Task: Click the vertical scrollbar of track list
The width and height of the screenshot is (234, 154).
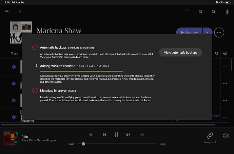Action: tap(231, 65)
